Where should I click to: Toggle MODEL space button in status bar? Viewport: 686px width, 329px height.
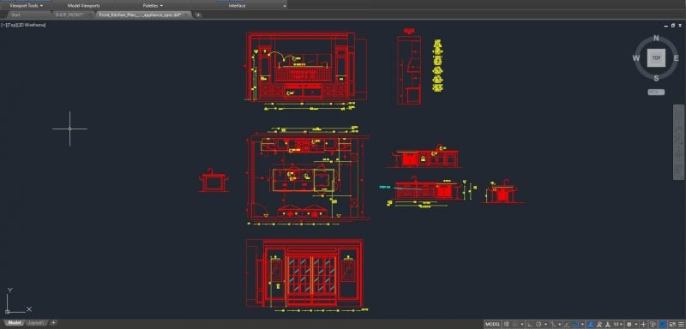tap(492, 324)
